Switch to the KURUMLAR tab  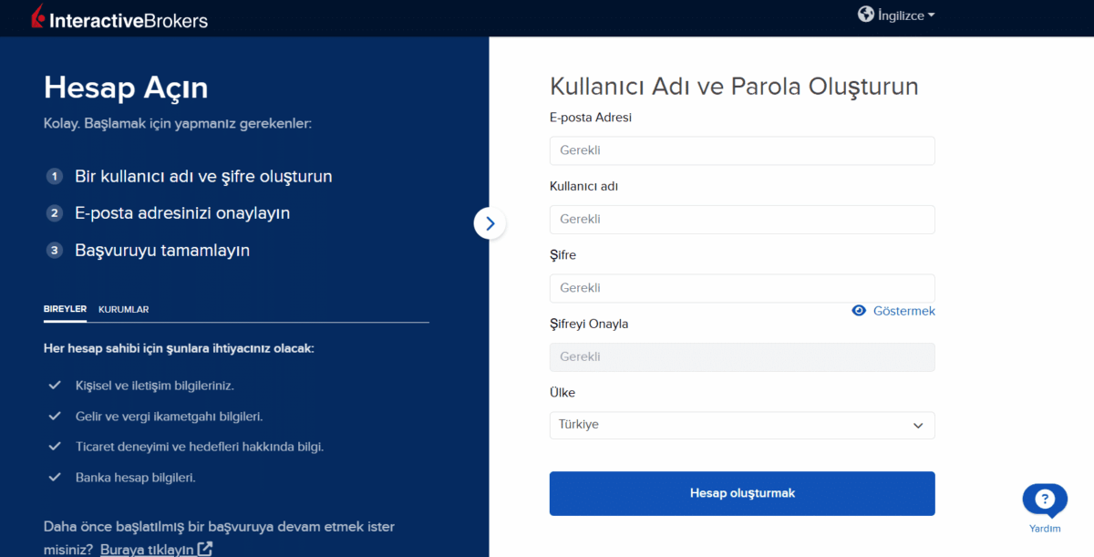coord(124,309)
